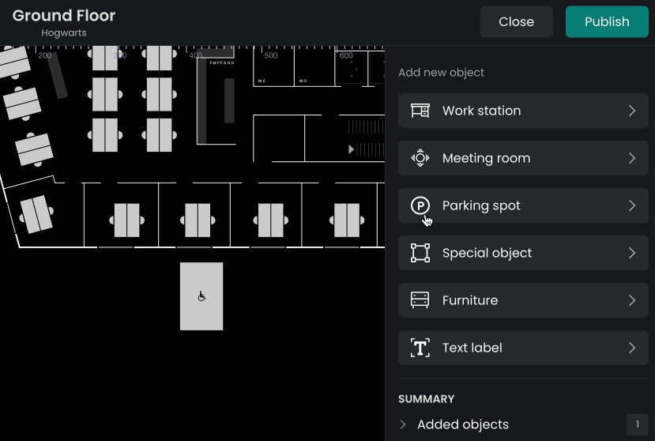Expand the Work station chevron
The width and height of the screenshot is (655, 441).
click(632, 111)
